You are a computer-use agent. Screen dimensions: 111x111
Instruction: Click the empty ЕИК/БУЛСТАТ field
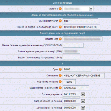click(x=73, y=45)
